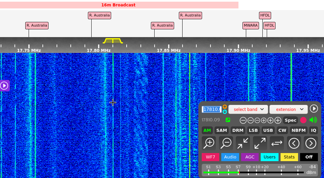Click the frequency input field
The height and width of the screenshot is (178, 324).
pyautogui.click(x=212, y=109)
